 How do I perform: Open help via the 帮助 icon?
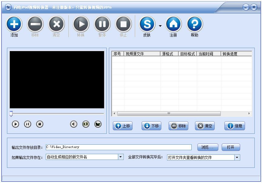(194, 24)
